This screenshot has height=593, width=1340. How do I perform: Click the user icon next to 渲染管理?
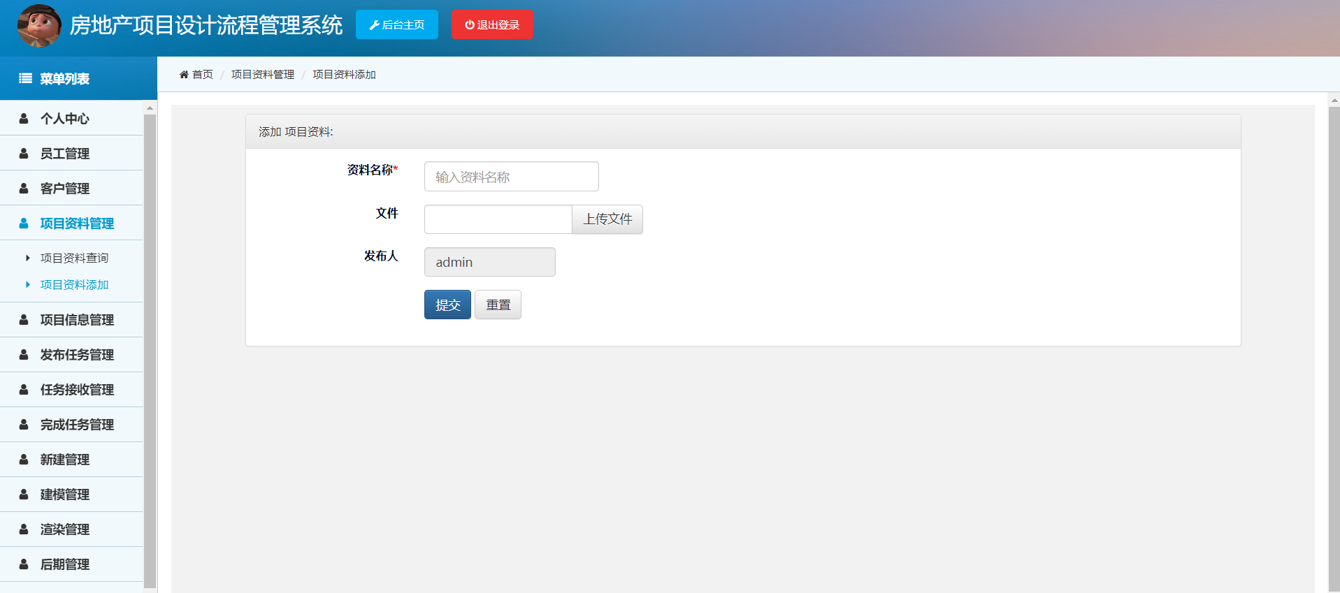coord(24,529)
